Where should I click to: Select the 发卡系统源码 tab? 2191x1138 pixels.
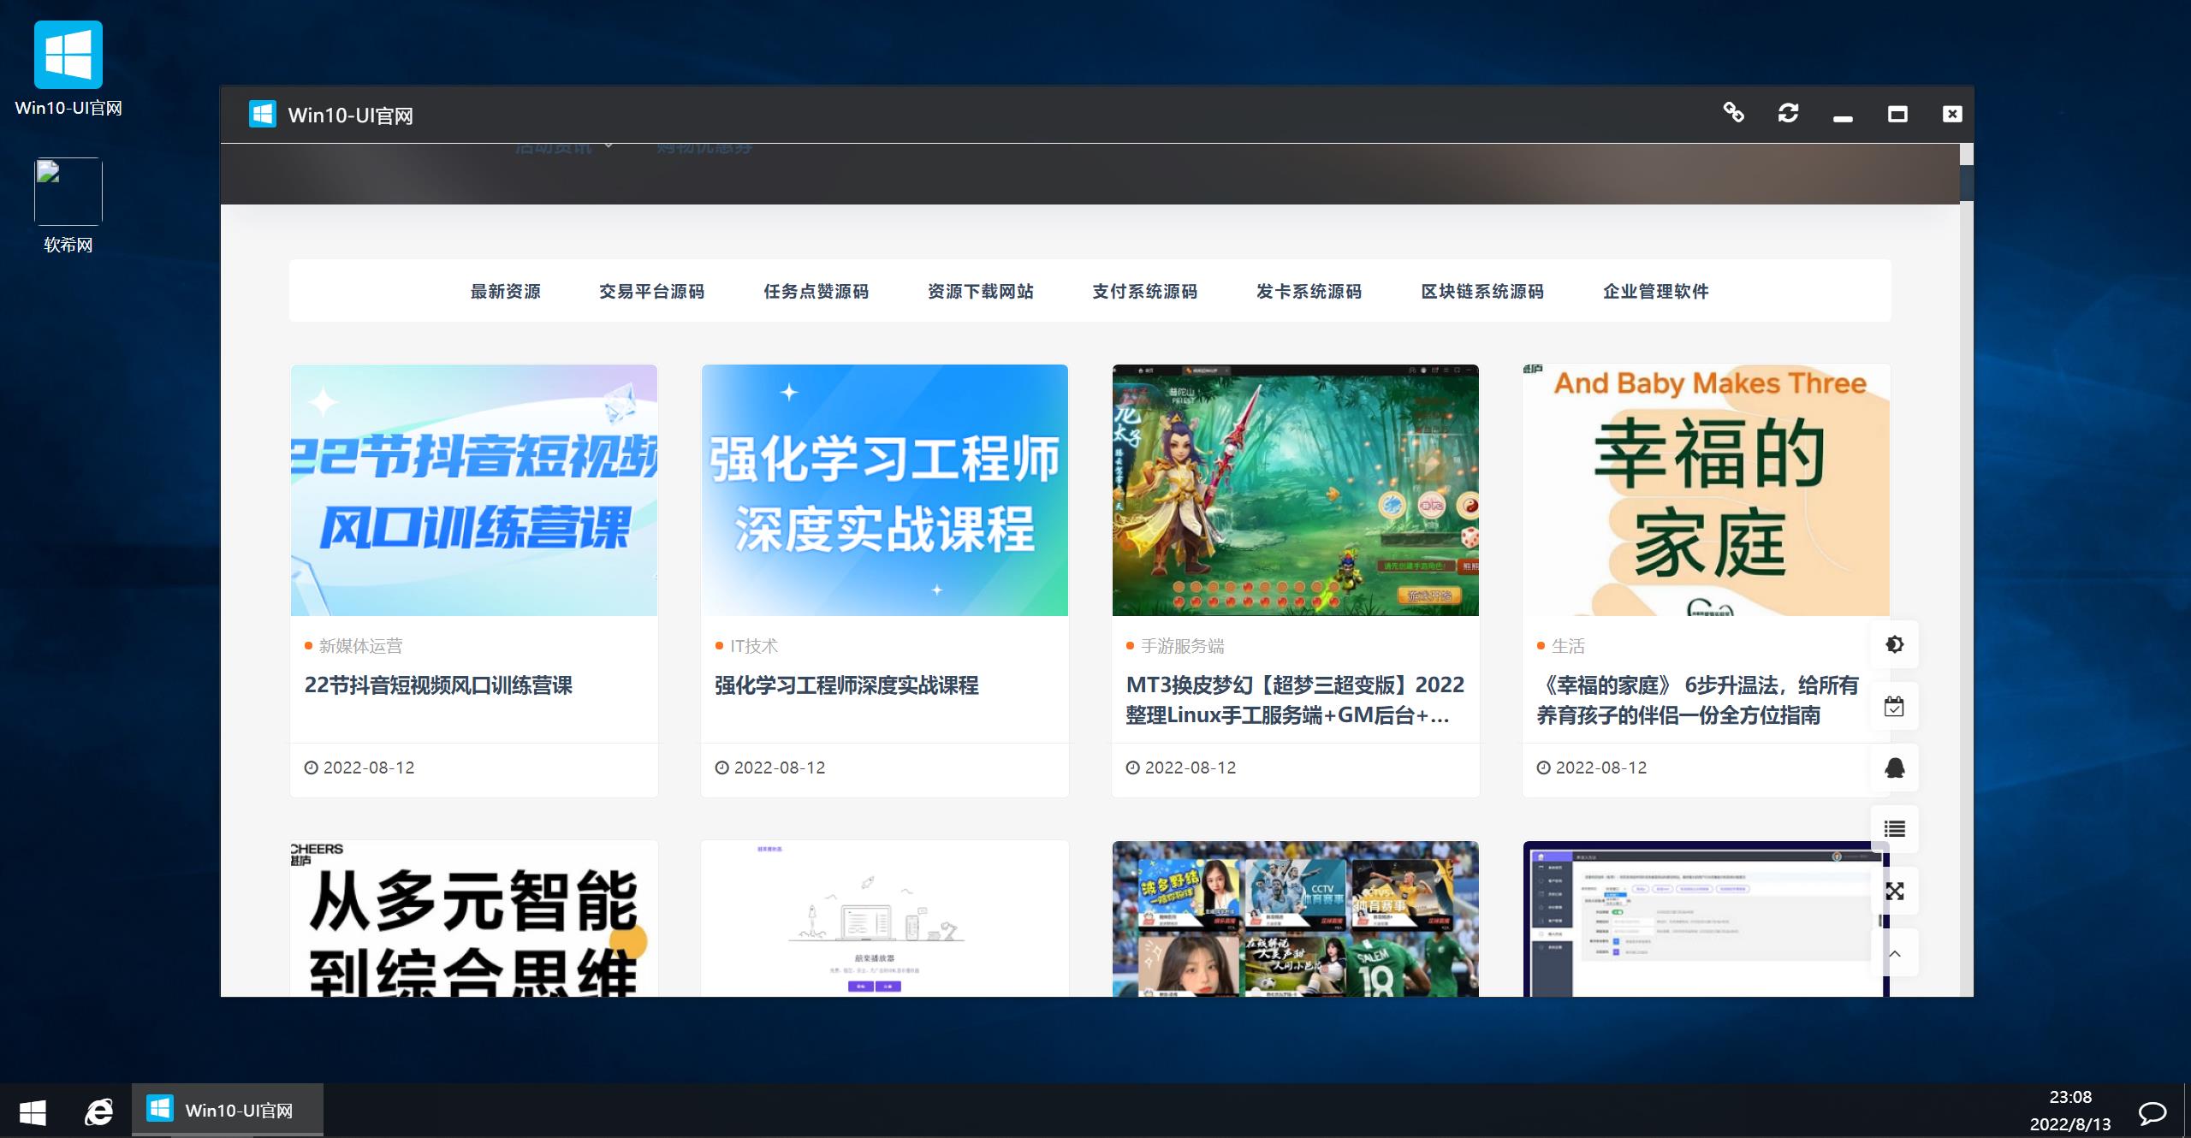(x=1309, y=292)
